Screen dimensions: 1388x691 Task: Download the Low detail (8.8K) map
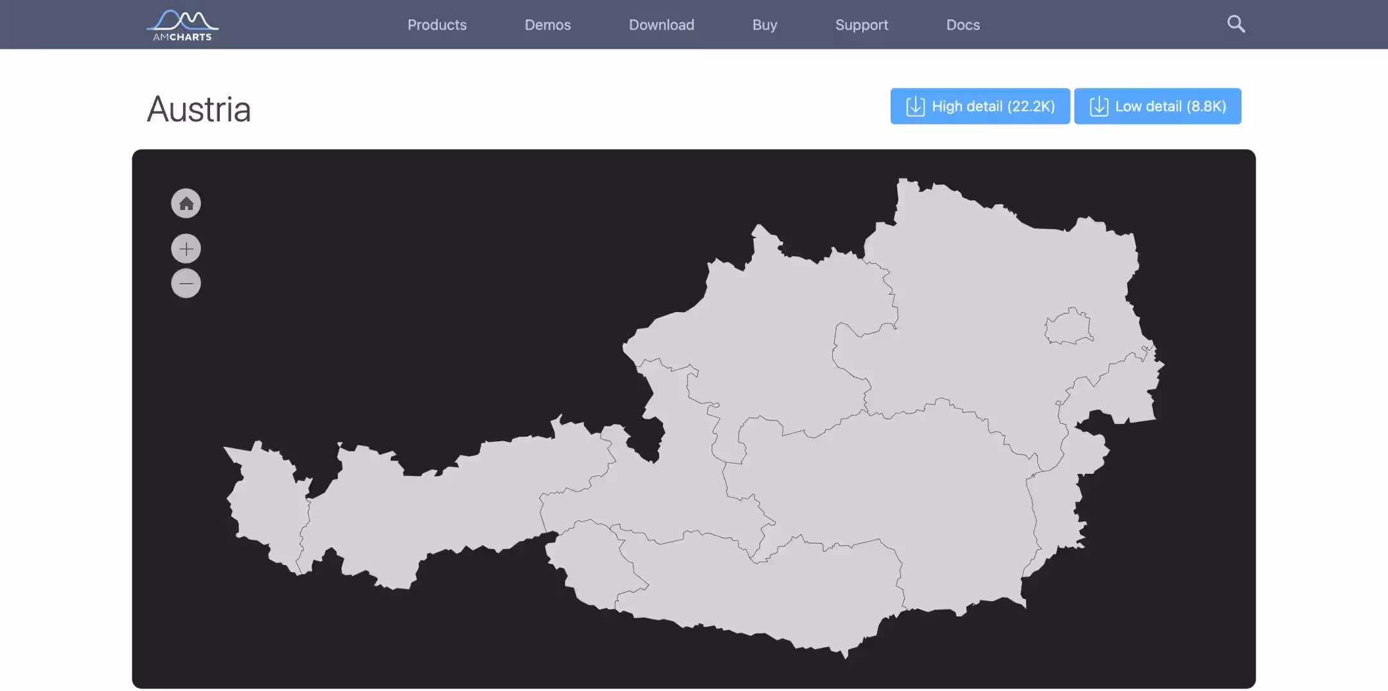click(1157, 106)
